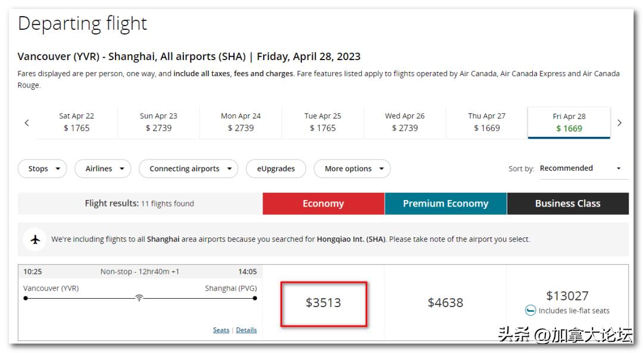The image size is (643, 353).
Task: Choose the Sat Apr 22 date tab
Action: tap(77, 122)
